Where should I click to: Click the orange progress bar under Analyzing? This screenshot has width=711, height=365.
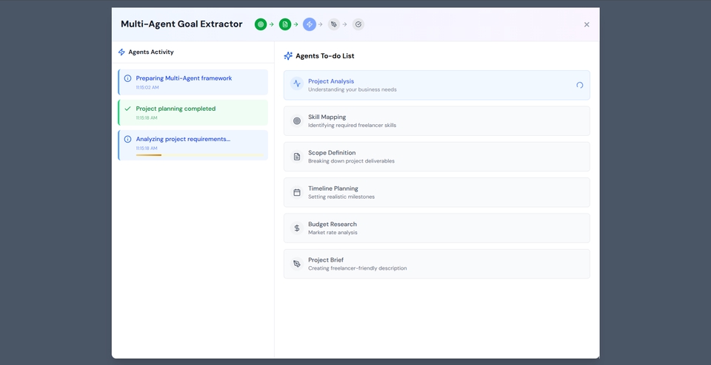pyautogui.click(x=149, y=154)
